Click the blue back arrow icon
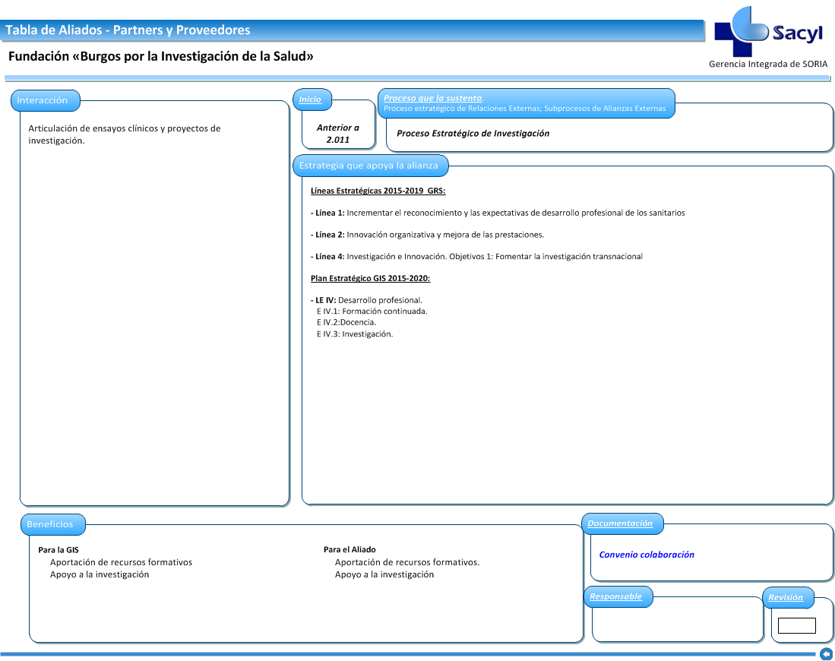The width and height of the screenshot is (835, 661). click(x=827, y=653)
